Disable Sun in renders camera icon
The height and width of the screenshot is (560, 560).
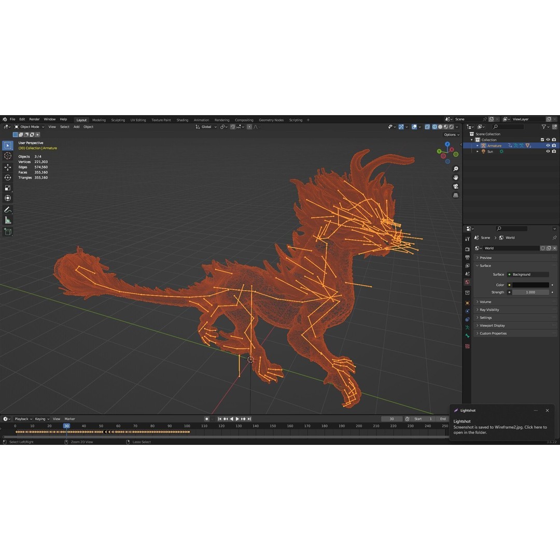554,151
